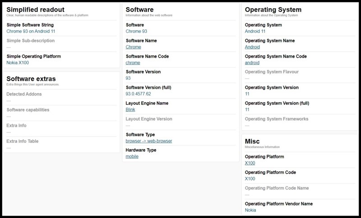Click the Simple Software String label
The width and height of the screenshot is (361, 218).
pyautogui.click(x=30, y=25)
